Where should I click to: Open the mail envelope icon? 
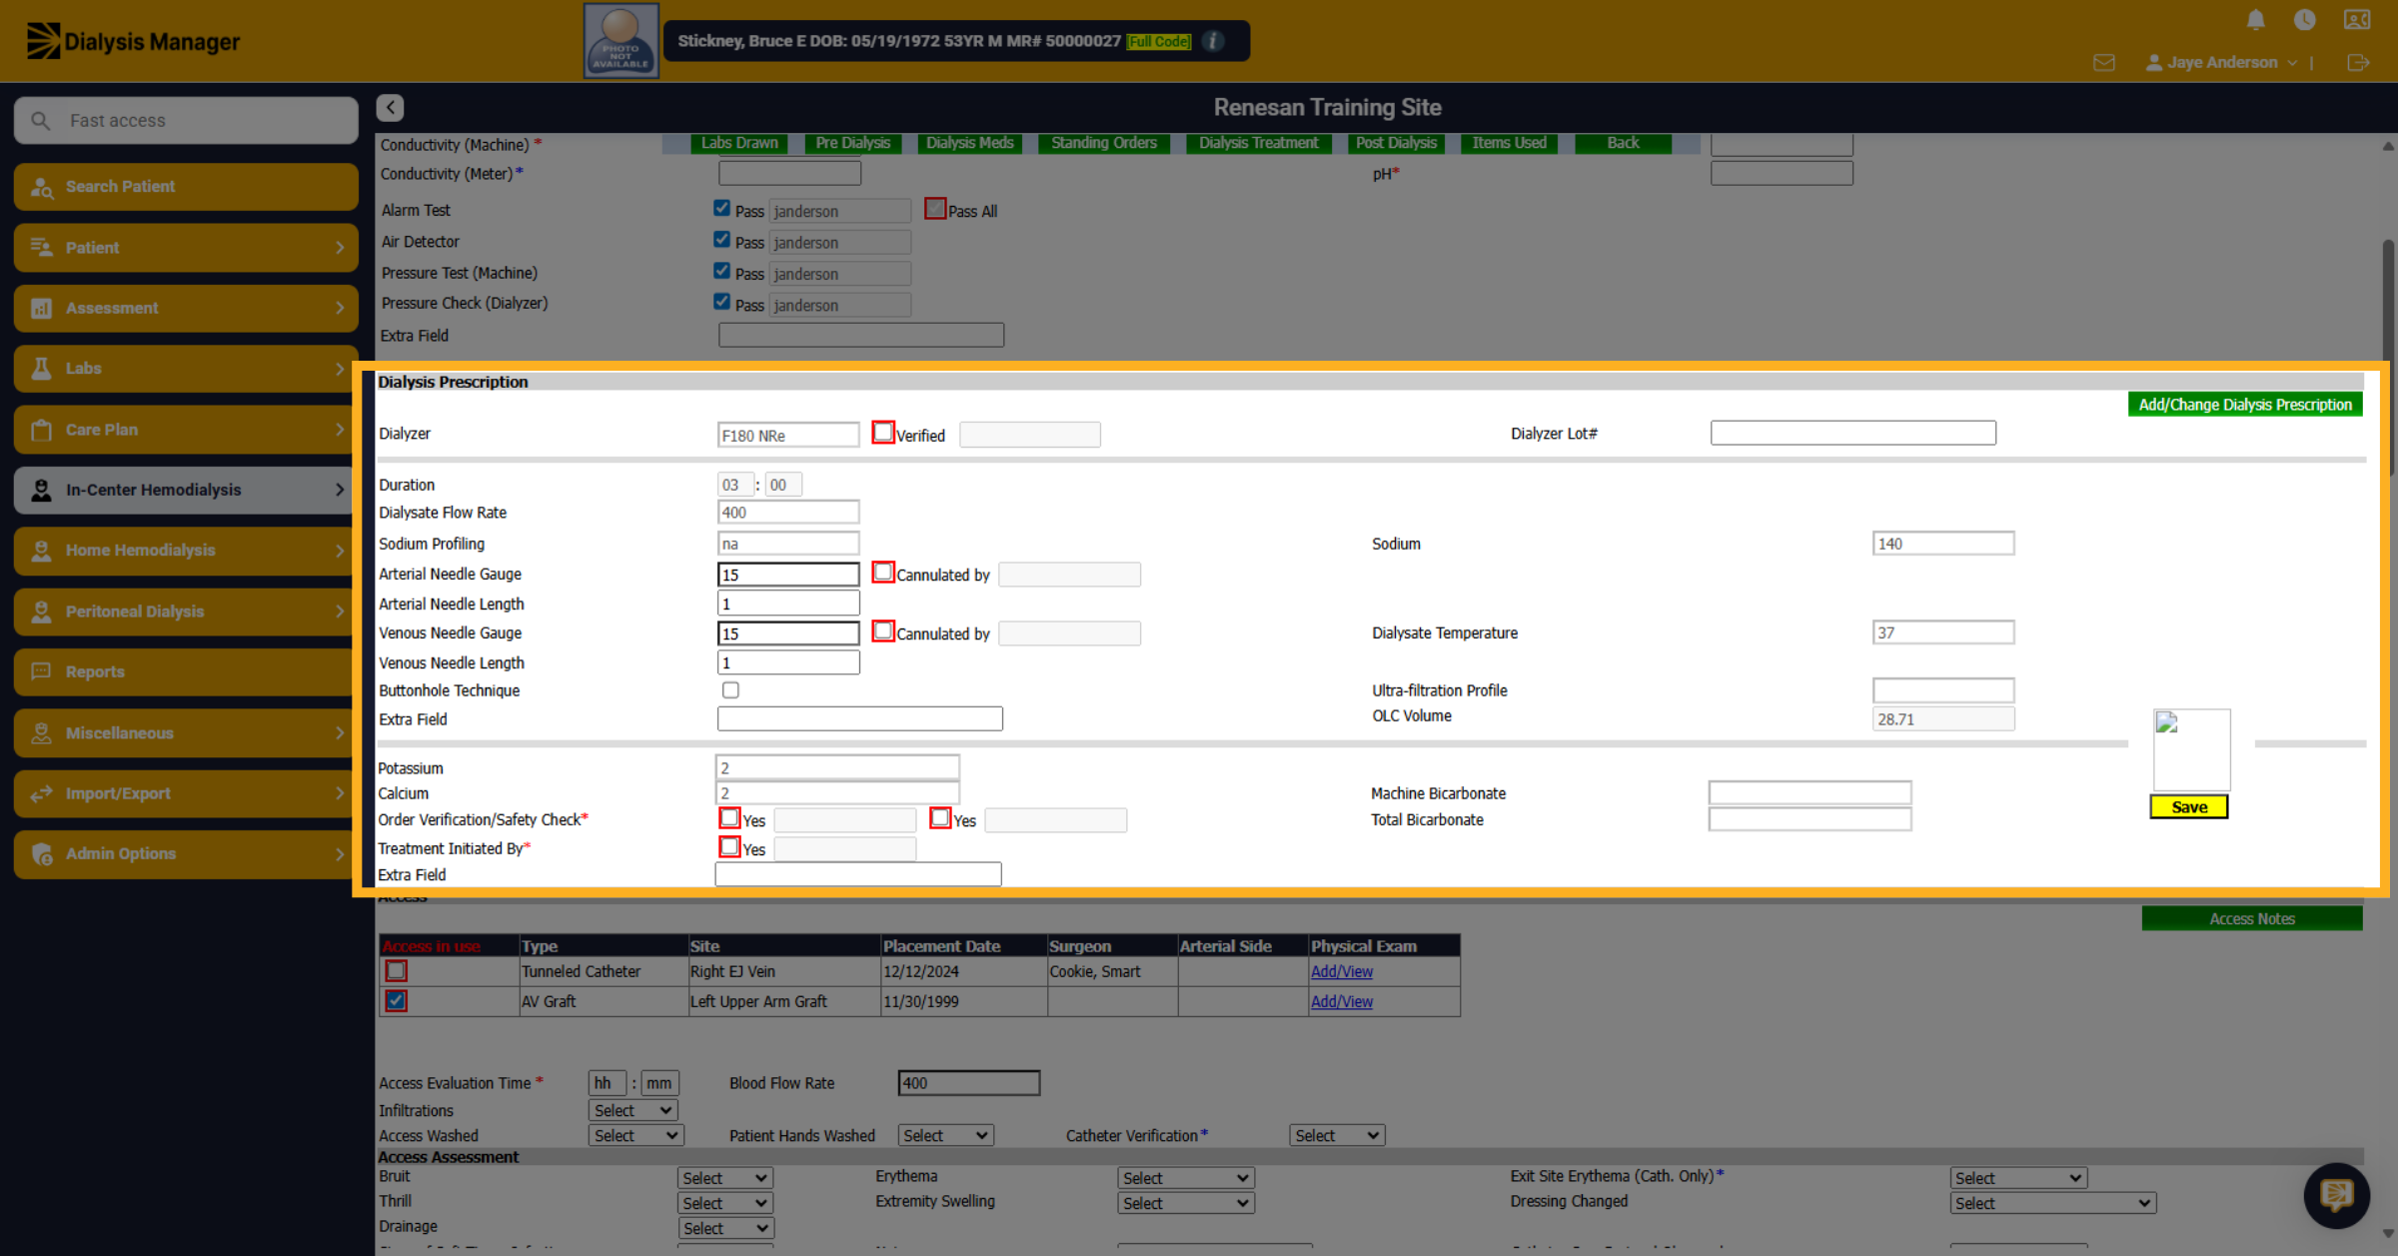pos(2103,62)
